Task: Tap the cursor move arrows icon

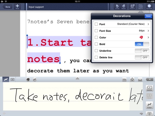Action: pyautogui.click(x=132, y=80)
